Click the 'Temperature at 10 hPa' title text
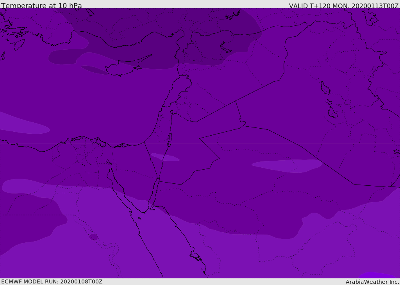Screen dimensions: 400x285 pos(41,5)
